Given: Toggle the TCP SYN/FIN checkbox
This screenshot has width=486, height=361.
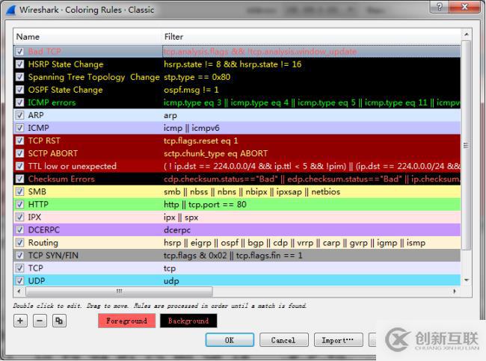Looking at the screenshot, I should tap(20, 256).
